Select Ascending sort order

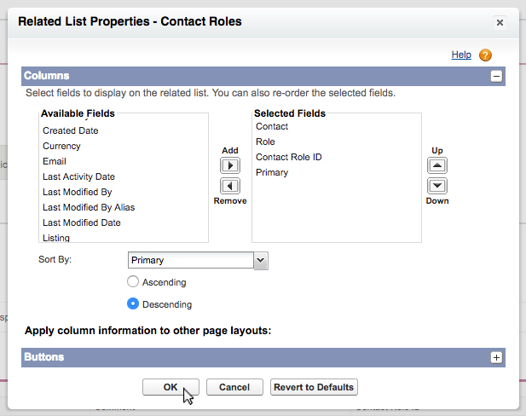[x=133, y=282]
